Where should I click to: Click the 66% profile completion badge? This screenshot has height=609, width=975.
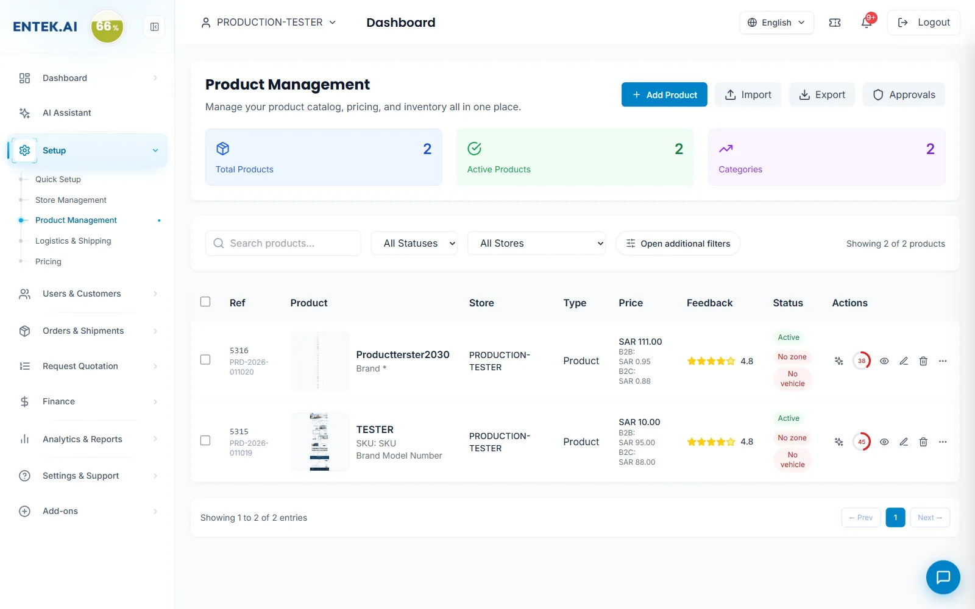pyautogui.click(x=107, y=27)
